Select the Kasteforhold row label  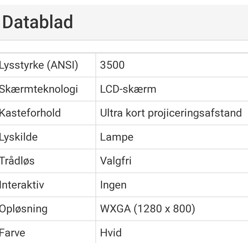click(30, 113)
